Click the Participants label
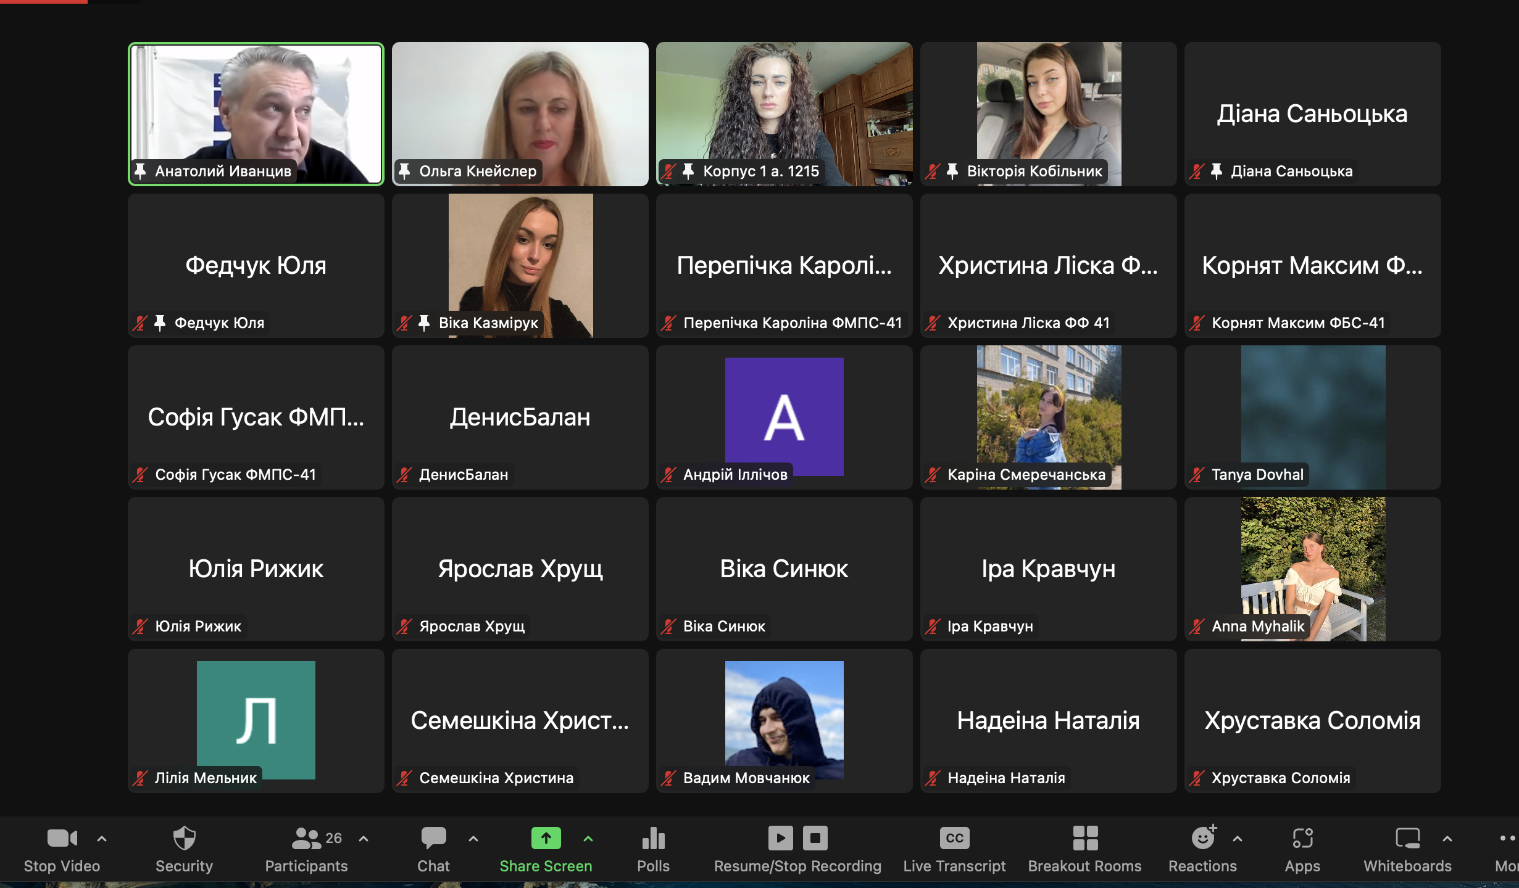1519x888 pixels. click(306, 866)
